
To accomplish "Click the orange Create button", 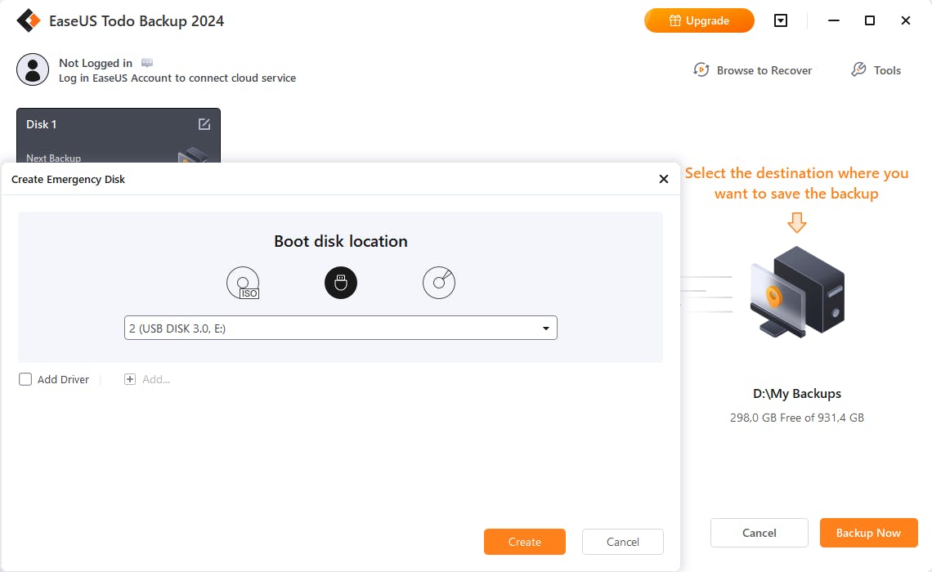I will point(524,542).
